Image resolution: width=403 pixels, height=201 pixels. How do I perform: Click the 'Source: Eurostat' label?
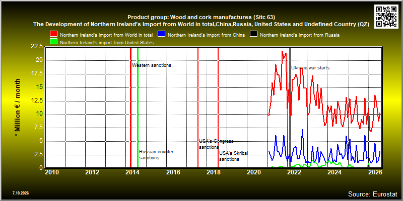pyautogui.click(x=372, y=194)
